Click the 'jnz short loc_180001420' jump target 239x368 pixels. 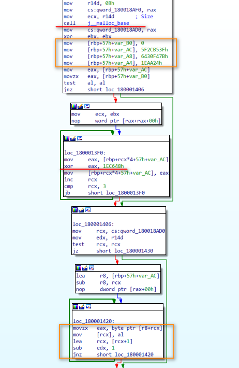[x=135, y=355]
